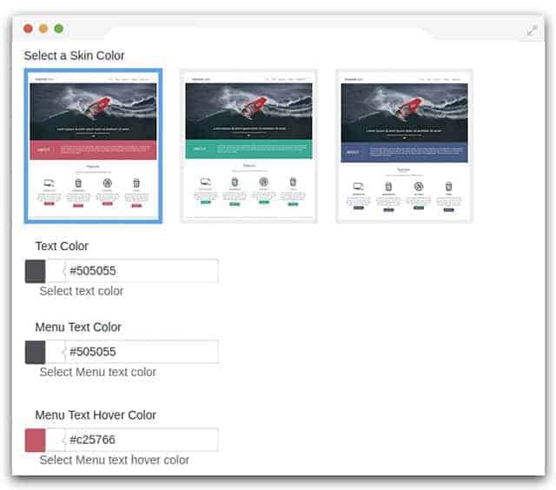
Task: Select the red skin color thumbnail
Action: point(93,146)
